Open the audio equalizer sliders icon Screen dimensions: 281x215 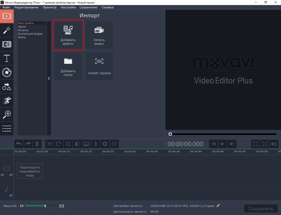[x=114, y=144]
